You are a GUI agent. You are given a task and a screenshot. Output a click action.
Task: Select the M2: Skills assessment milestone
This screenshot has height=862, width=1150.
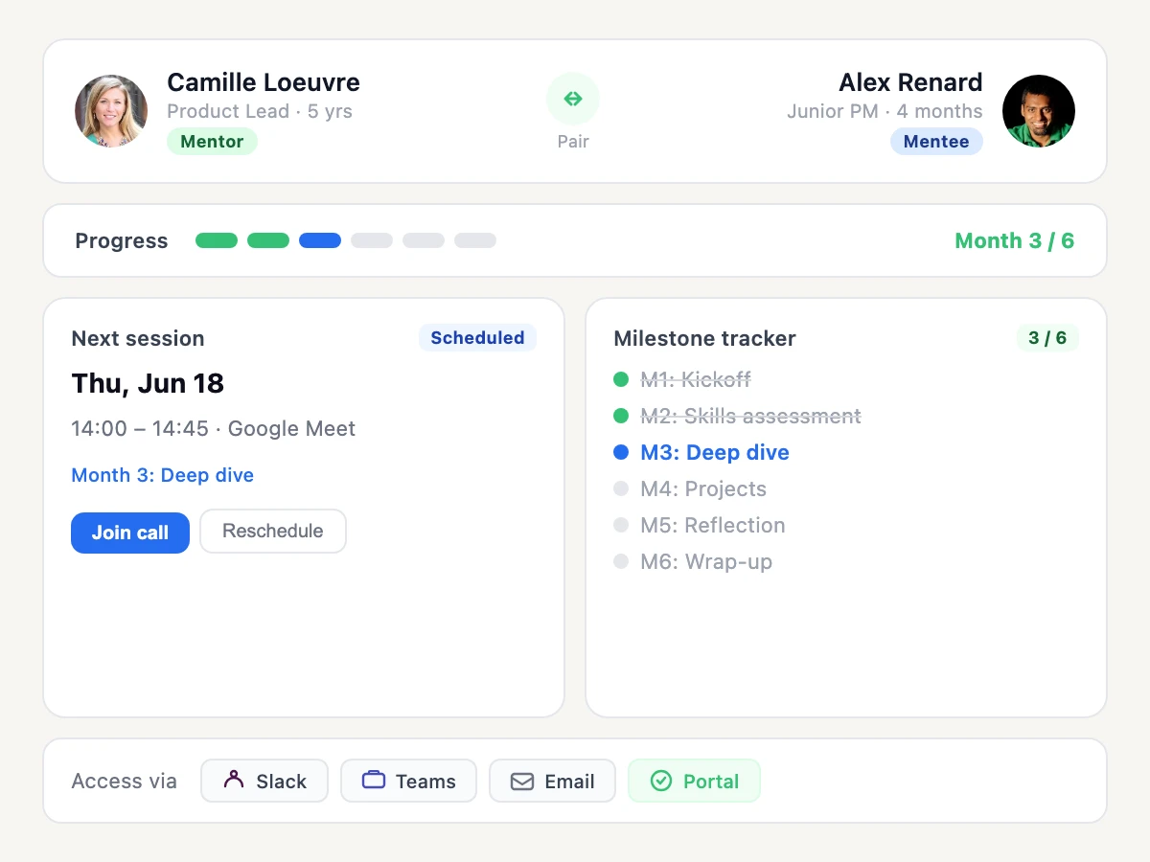(751, 416)
